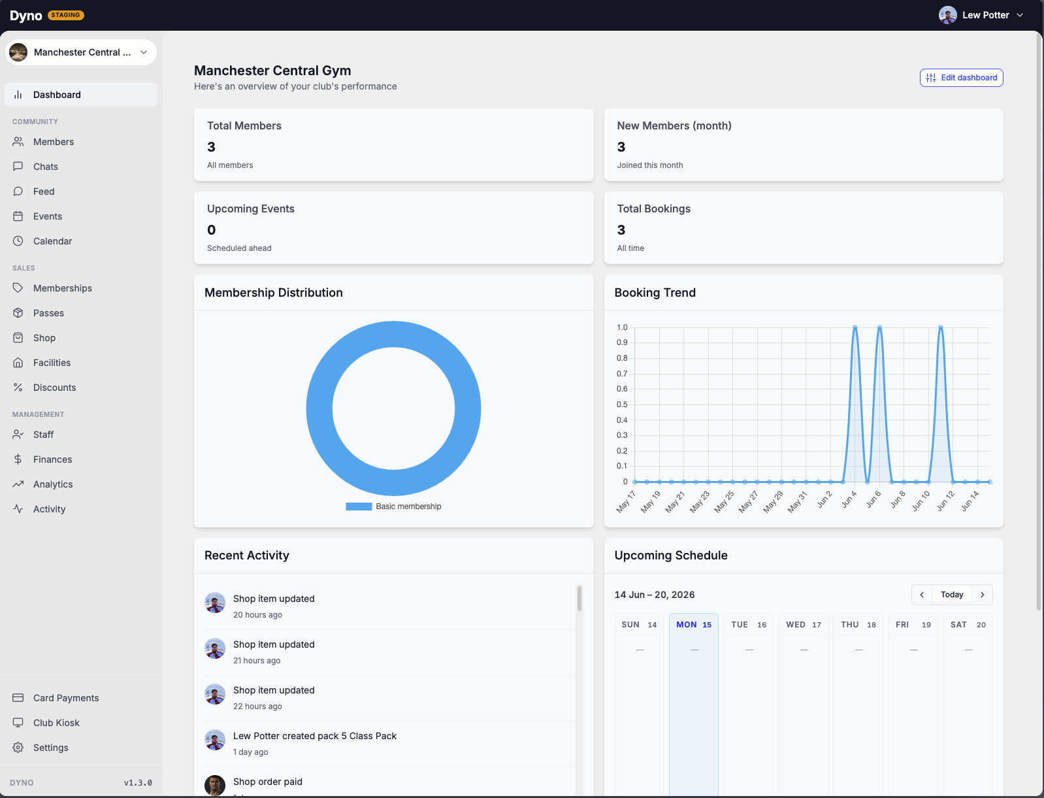
Task: Click the Recent Activity scrollbar
Action: pos(579,598)
